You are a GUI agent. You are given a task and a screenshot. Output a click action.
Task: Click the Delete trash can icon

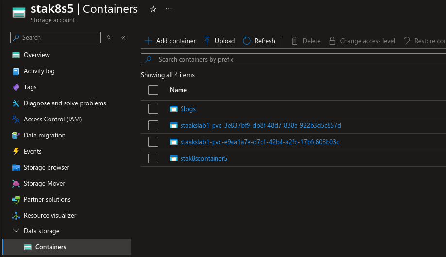(295, 41)
